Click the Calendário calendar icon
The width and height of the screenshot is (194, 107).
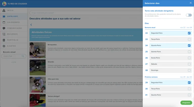click(x=4, y=22)
